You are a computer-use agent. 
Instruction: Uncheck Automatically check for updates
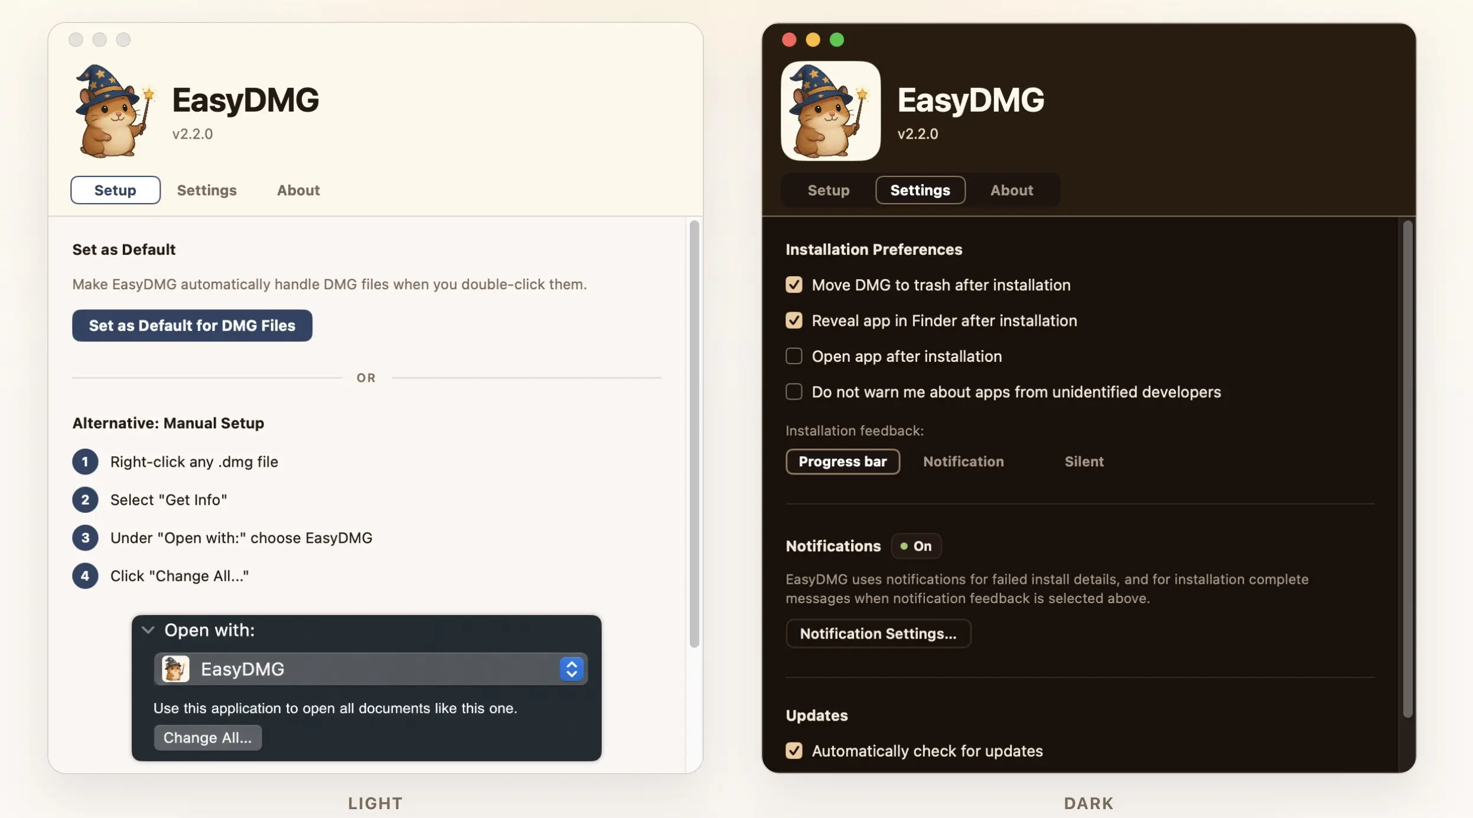pyautogui.click(x=794, y=751)
